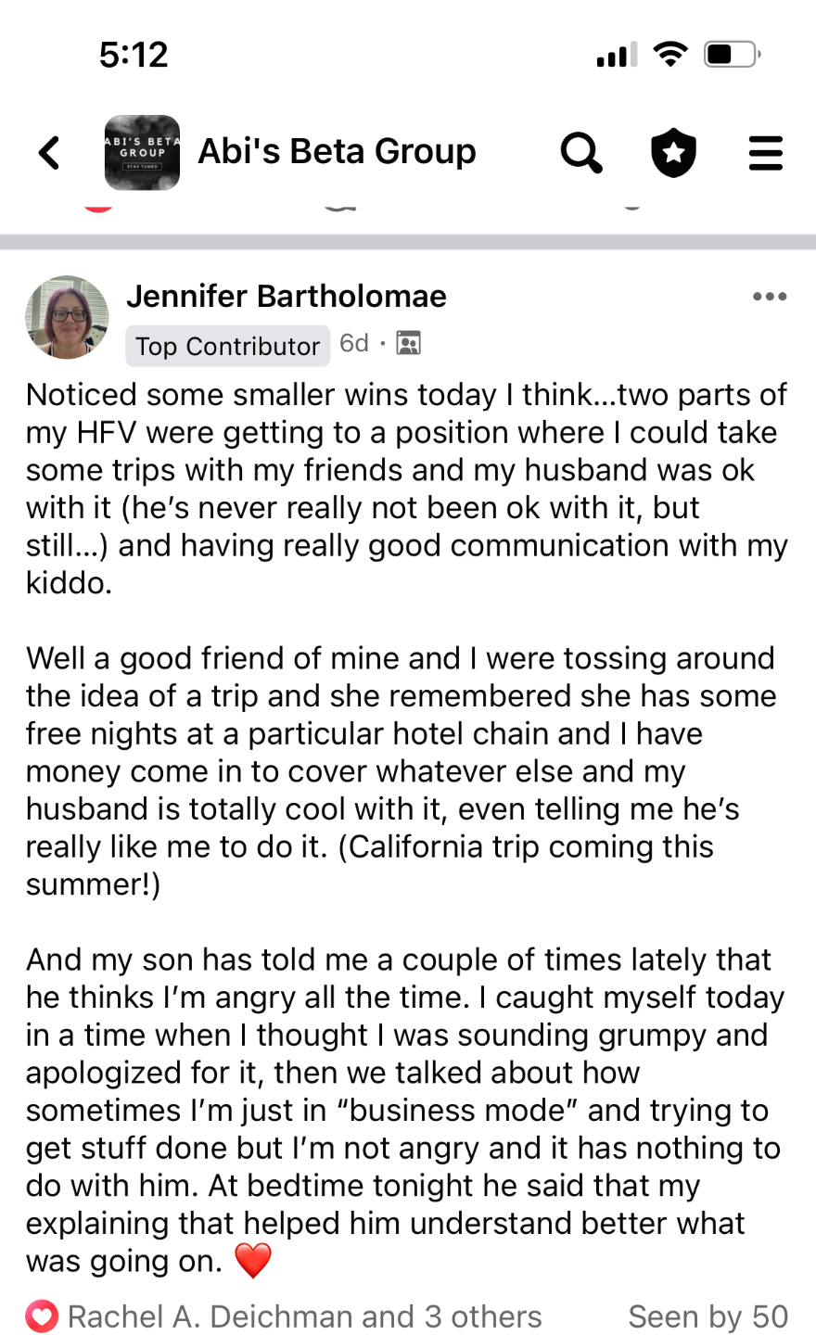Tap the admin shield star icon
Screen dimensions: 816x1335
click(673, 153)
